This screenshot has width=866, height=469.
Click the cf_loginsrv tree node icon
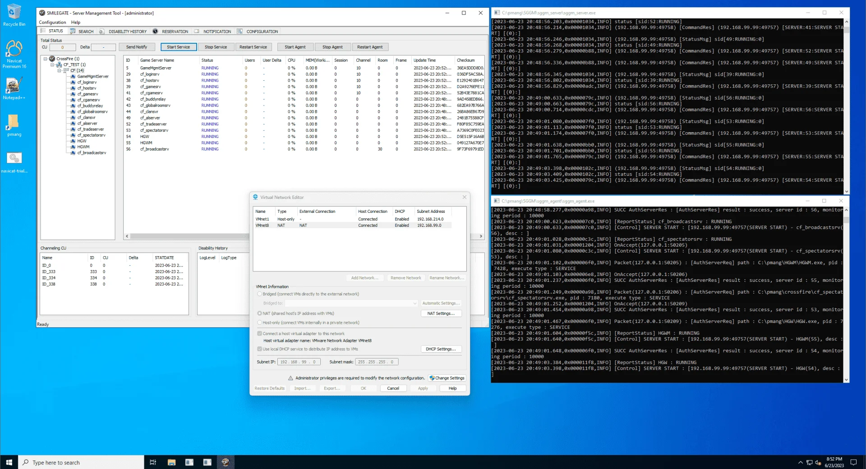coord(73,82)
